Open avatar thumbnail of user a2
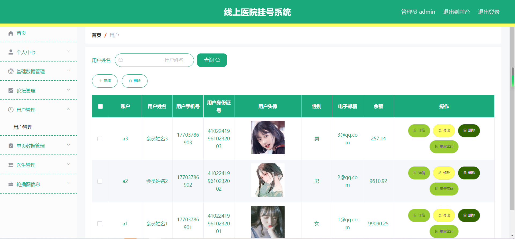The height and width of the screenshot is (239, 515). 268,180
